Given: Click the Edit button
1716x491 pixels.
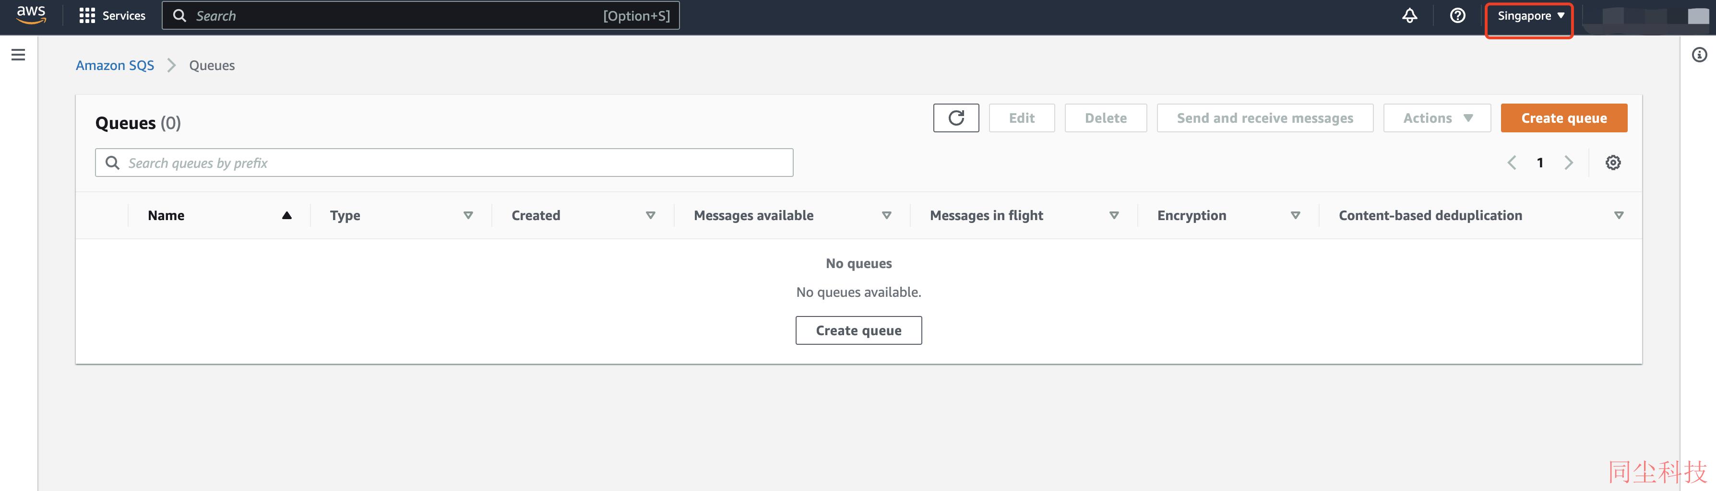Looking at the screenshot, I should [x=1021, y=118].
